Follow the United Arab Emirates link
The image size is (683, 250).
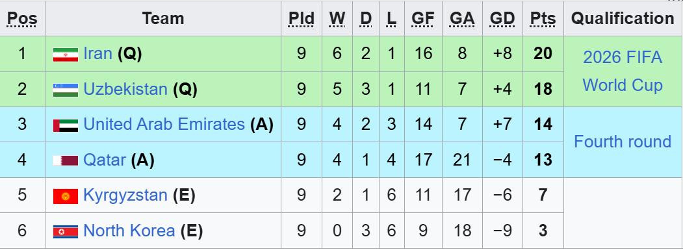click(x=164, y=125)
